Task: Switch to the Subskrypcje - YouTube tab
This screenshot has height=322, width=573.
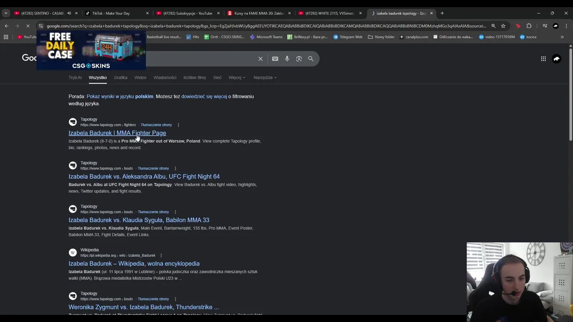Action: coord(188,13)
